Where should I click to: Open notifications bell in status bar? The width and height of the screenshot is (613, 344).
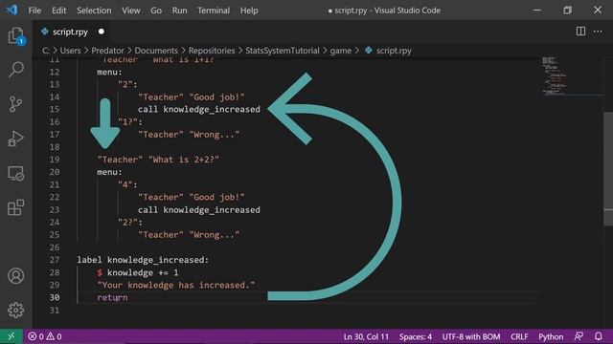click(598, 336)
